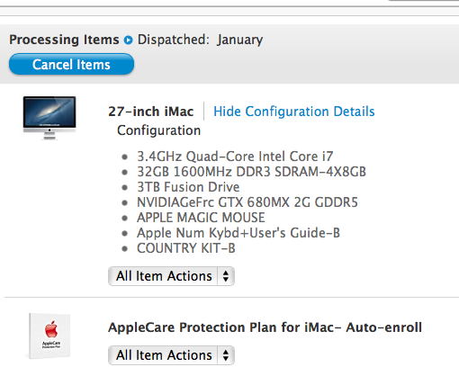459x367 pixels.
Task: Click the 32GB 1600MHz DDR3 SDRAM entry
Action: coord(251,172)
